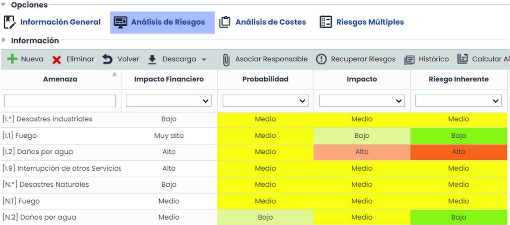This screenshot has width=510, height=225.
Task: Open Histórico using its document icon
Action: tap(409, 60)
